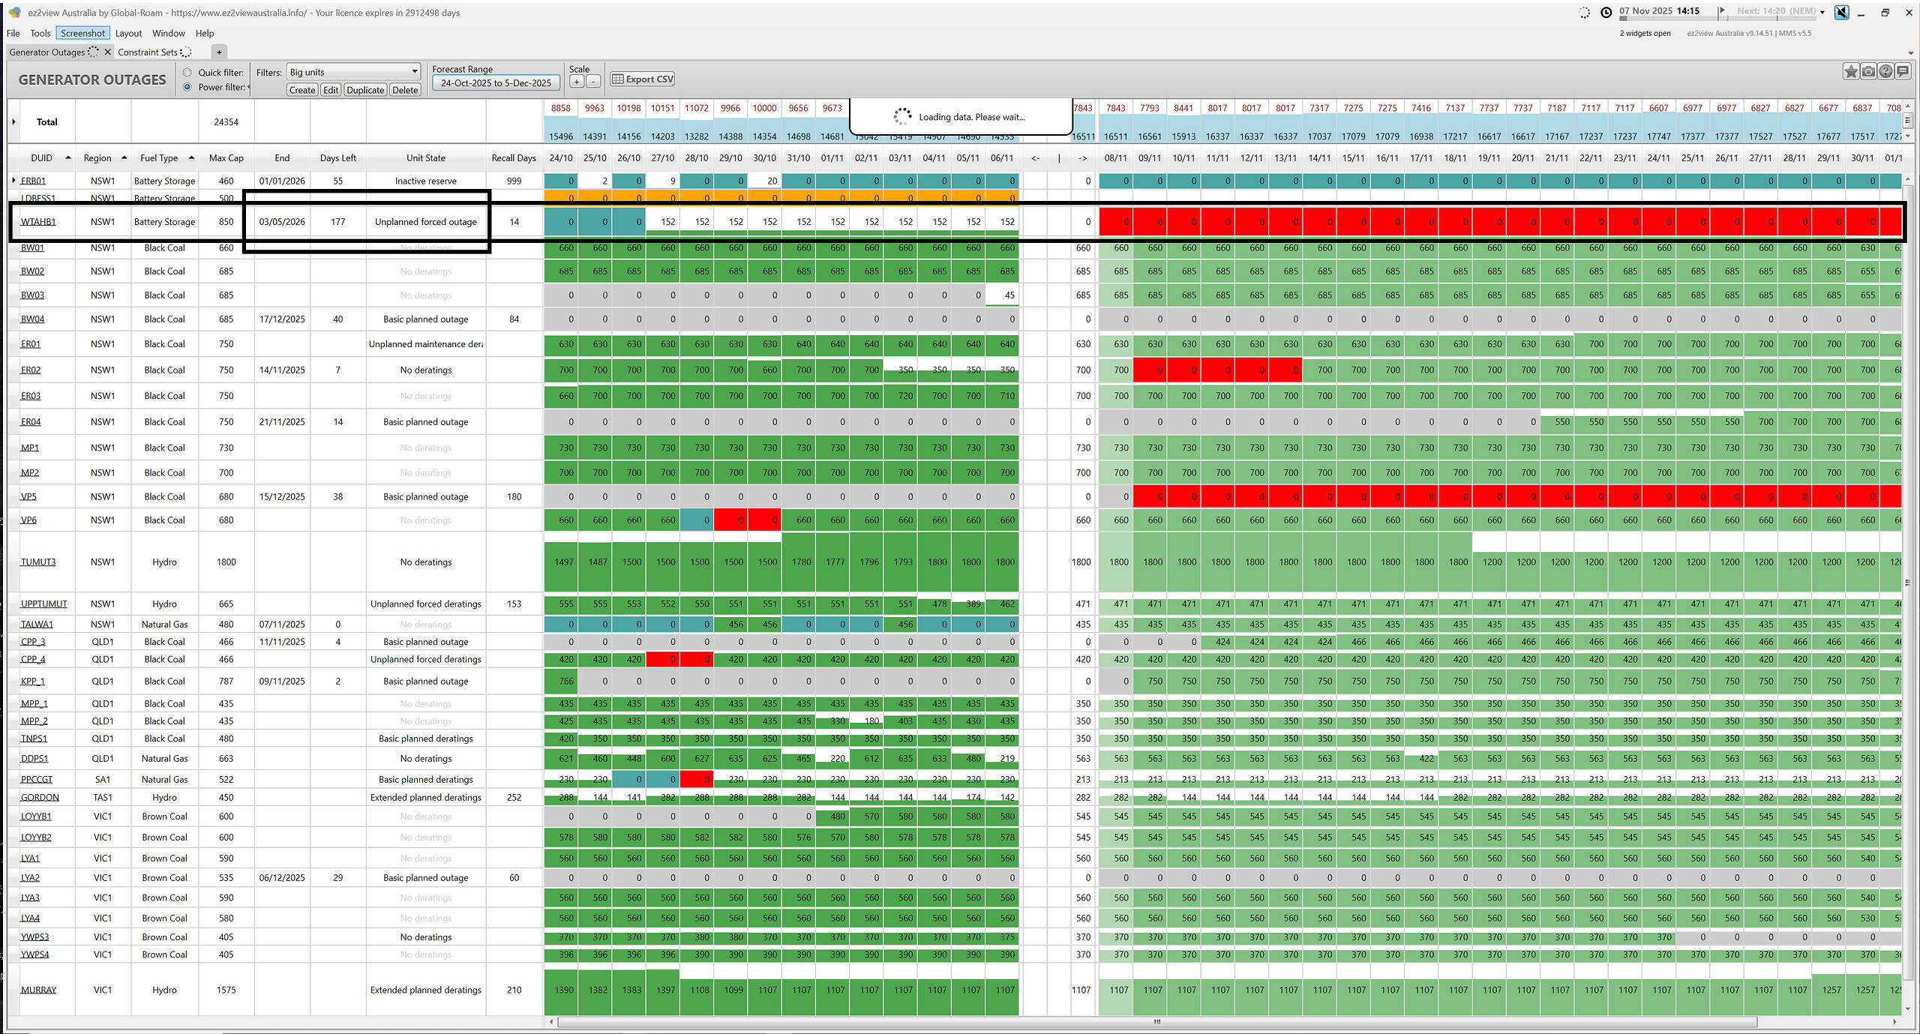Click the star favourite icon

click(1850, 71)
